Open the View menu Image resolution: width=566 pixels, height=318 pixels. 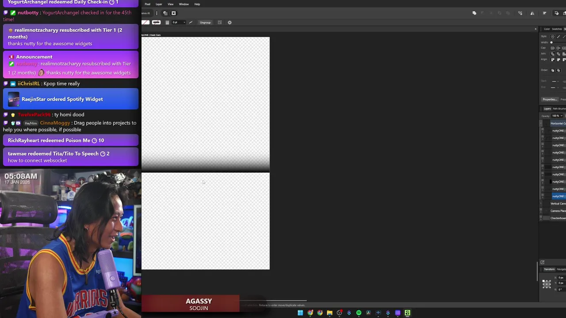point(170,4)
